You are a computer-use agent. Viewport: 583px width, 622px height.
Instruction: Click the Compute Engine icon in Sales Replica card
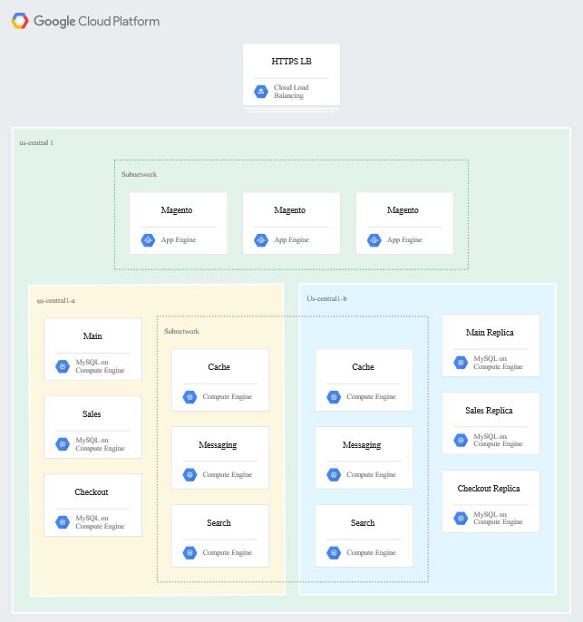coord(461,440)
